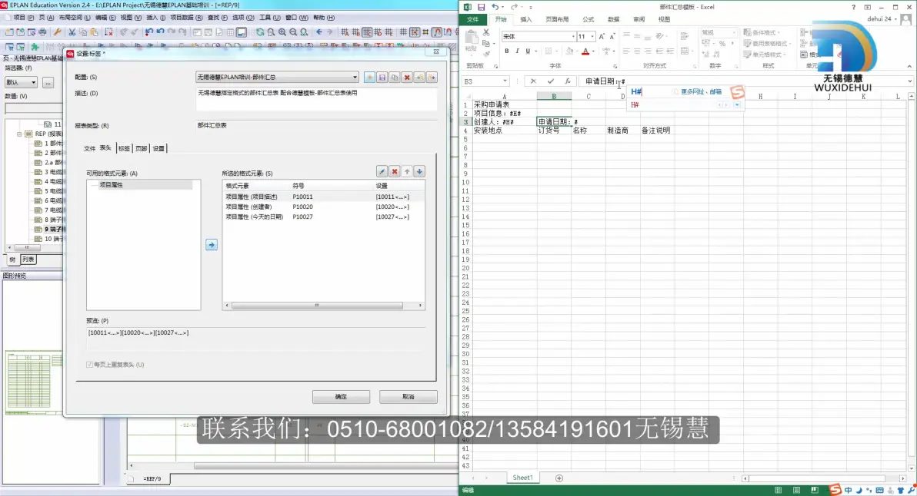
Task: Click the zoom in magnifier in the EPLAN toolbar
Action: coord(282,32)
